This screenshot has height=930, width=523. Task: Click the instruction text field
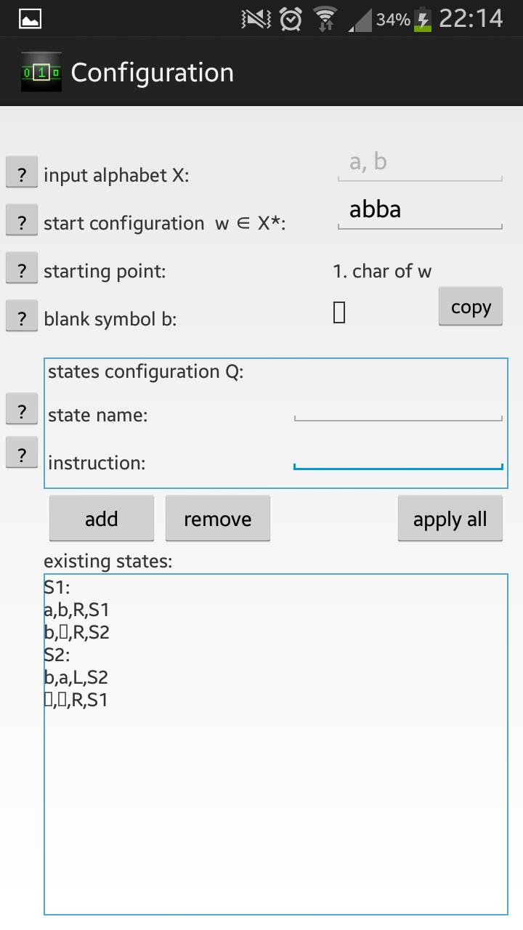398,458
